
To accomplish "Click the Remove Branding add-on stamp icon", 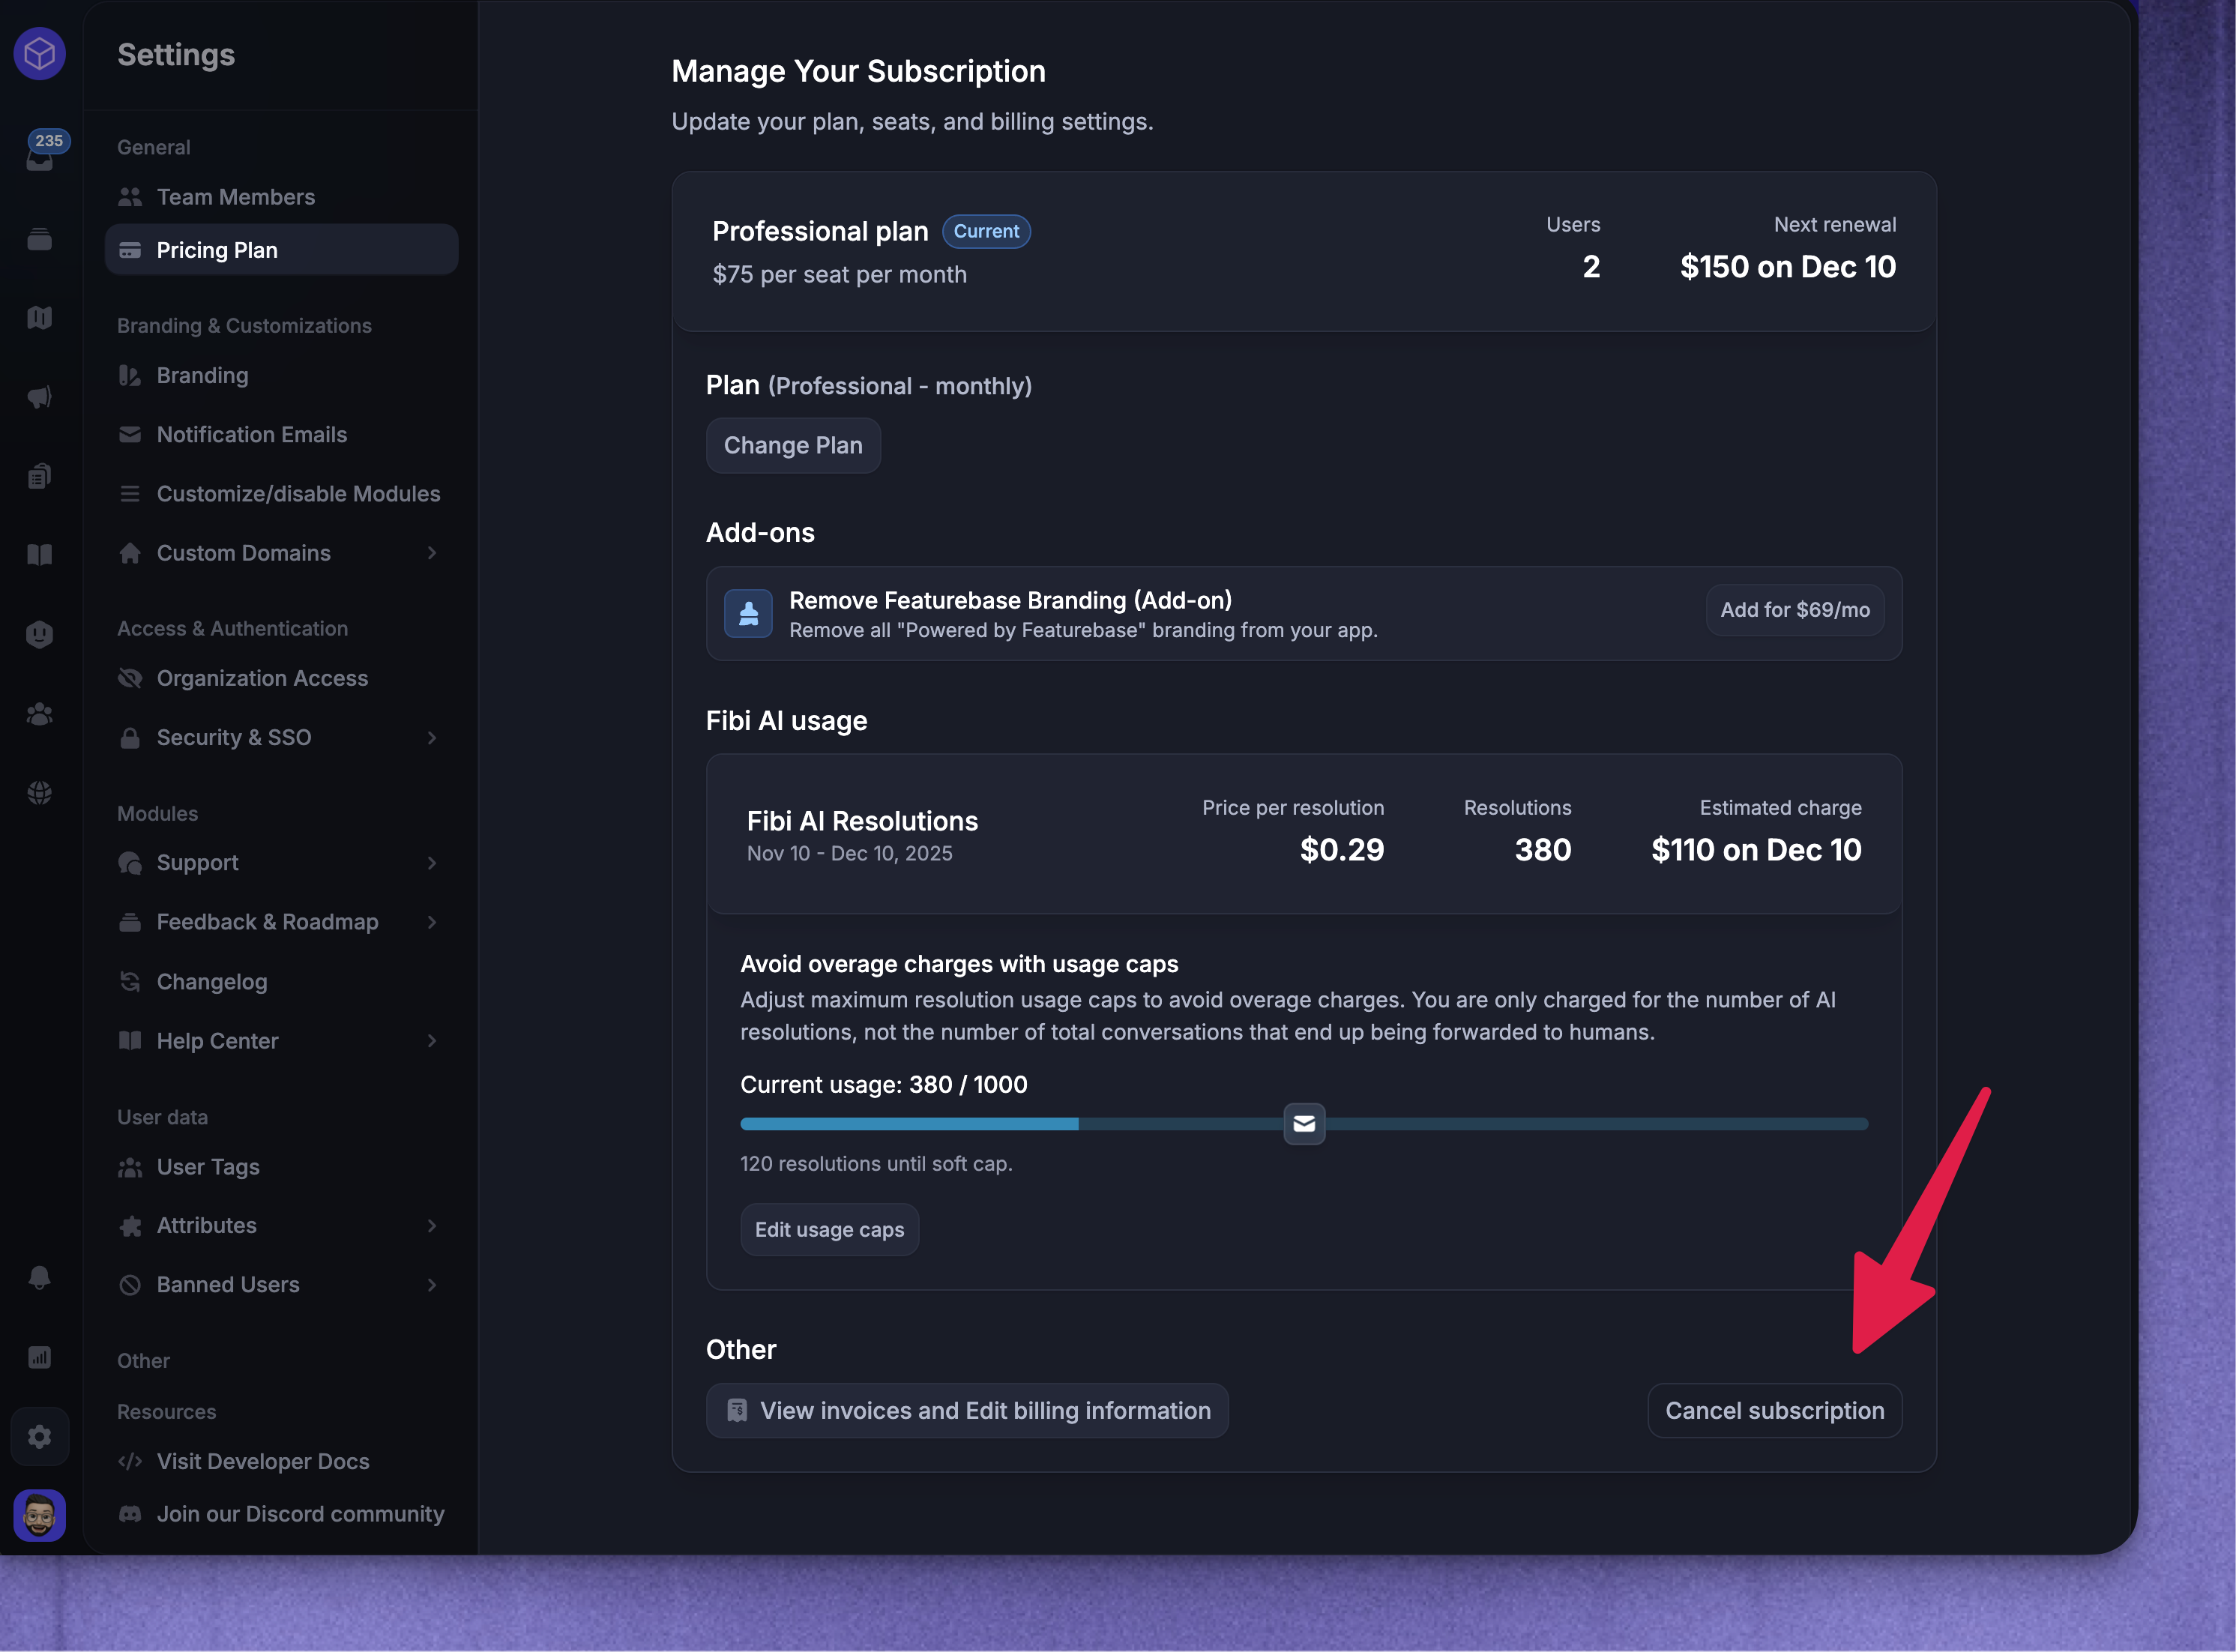I will (748, 613).
